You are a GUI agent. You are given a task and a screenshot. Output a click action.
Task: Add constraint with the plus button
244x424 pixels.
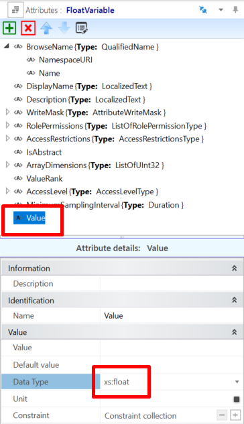[235, 415]
